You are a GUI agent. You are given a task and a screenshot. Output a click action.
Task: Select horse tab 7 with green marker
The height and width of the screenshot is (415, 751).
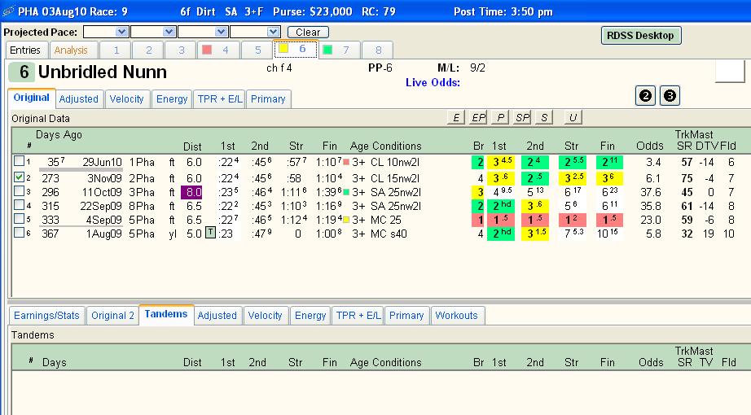pyautogui.click(x=338, y=50)
